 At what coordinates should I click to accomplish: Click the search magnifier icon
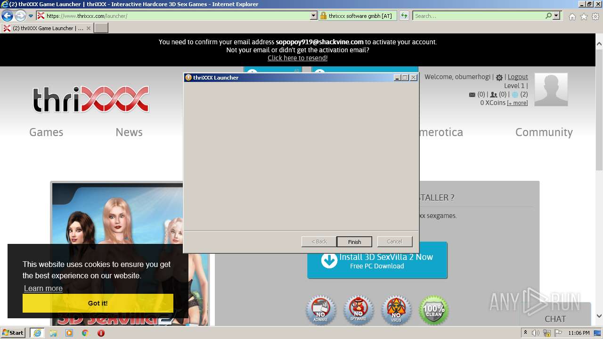[x=548, y=16]
